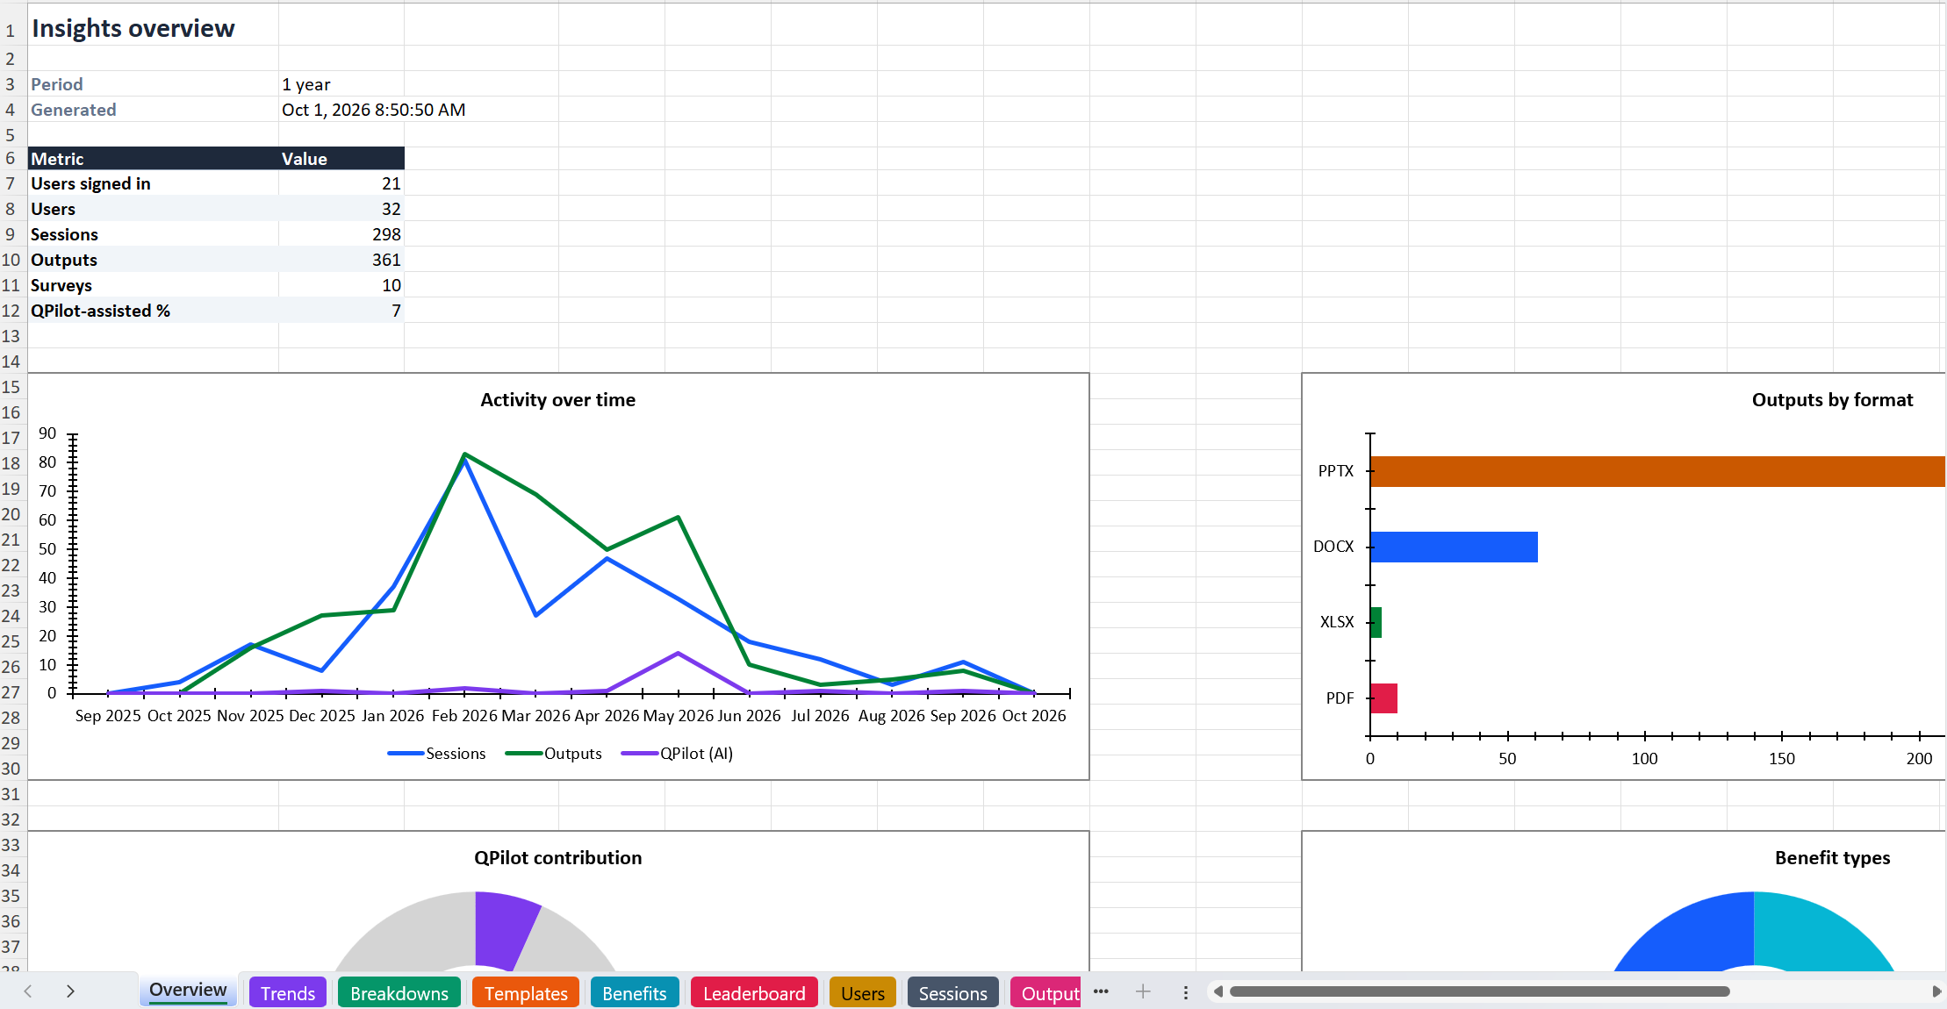Image resolution: width=1947 pixels, height=1009 pixels.
Task: Switch to the Overview sheet tab
Action: (188, 991)
